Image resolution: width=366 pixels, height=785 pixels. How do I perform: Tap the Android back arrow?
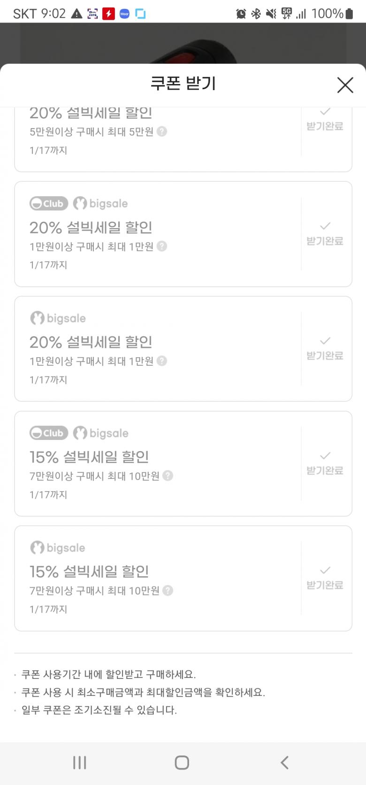tap(284, 762)
